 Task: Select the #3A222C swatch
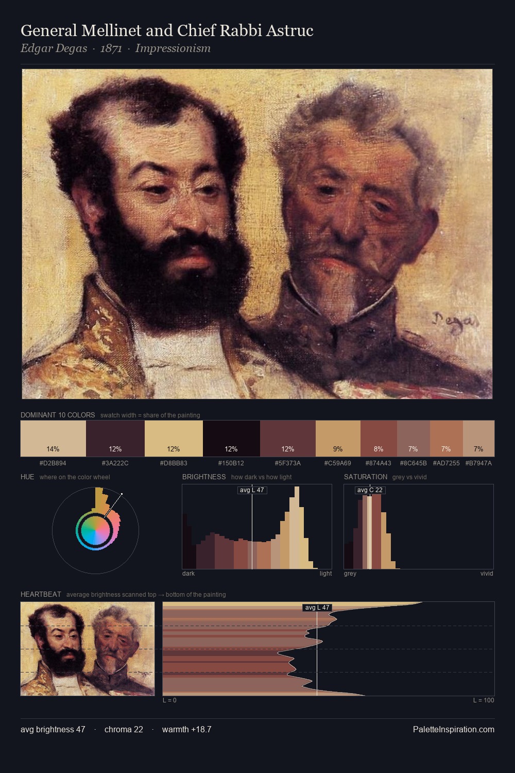click(x=115, y=439)
